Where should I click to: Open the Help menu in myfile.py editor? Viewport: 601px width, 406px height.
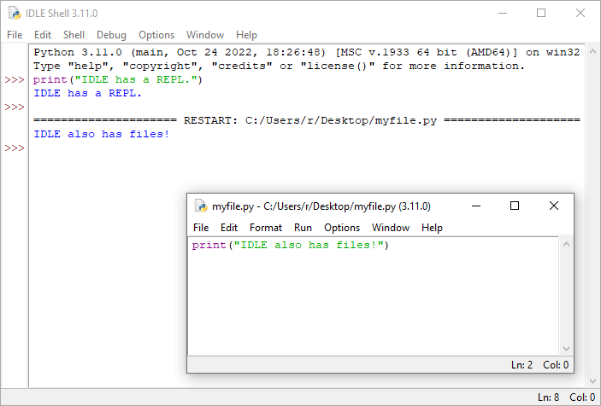point(432,228)
